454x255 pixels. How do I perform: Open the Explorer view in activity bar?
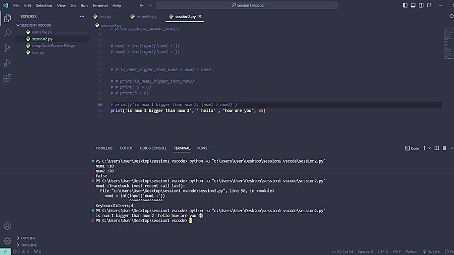[7, 18]
